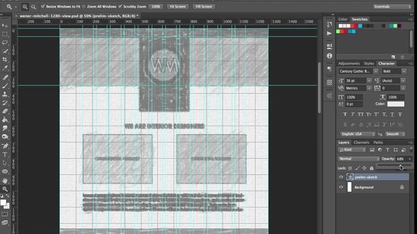
Task: Hide the prelim-sketch layer
Action: (x=341, y=177)
